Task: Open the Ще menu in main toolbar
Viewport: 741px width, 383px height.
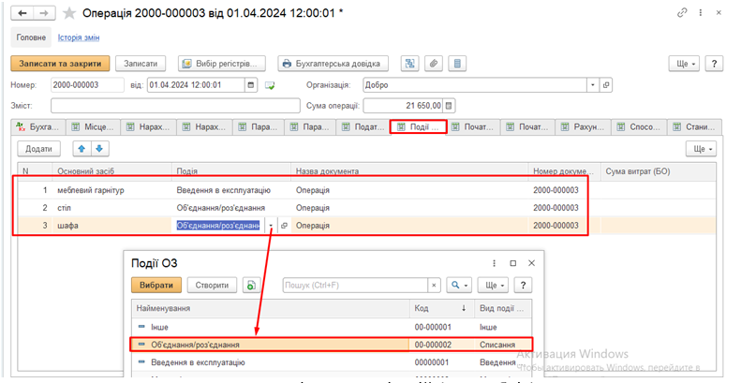Action: click(683, 64)
